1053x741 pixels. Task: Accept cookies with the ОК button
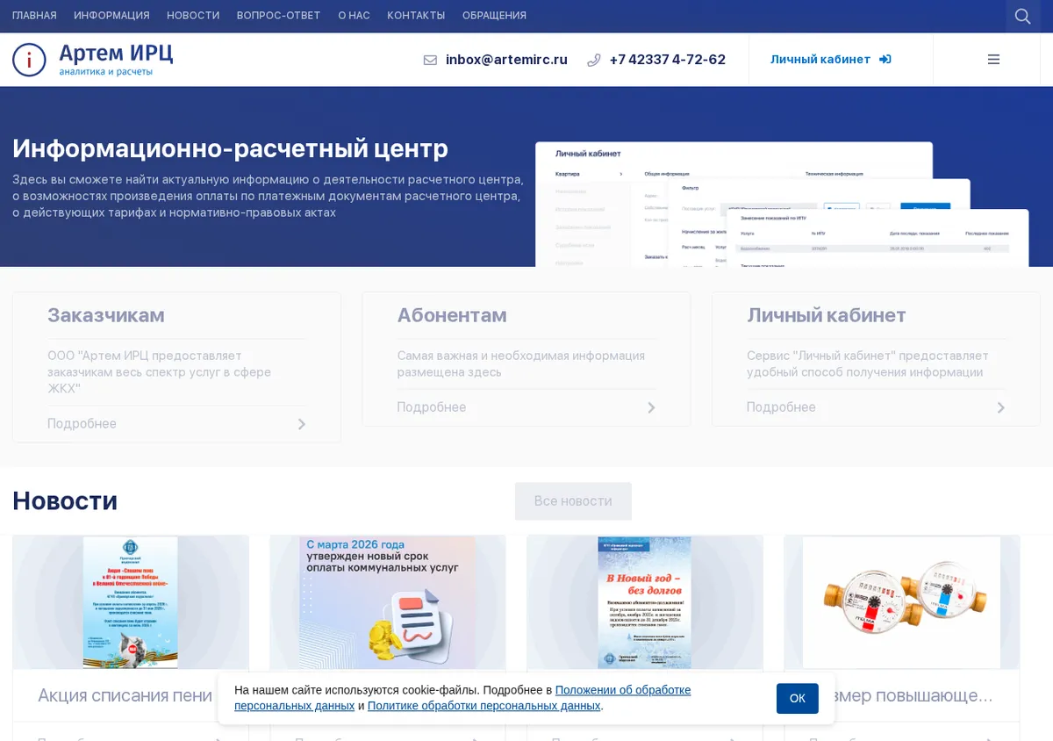pyautogui.click(x=797, y=699)
